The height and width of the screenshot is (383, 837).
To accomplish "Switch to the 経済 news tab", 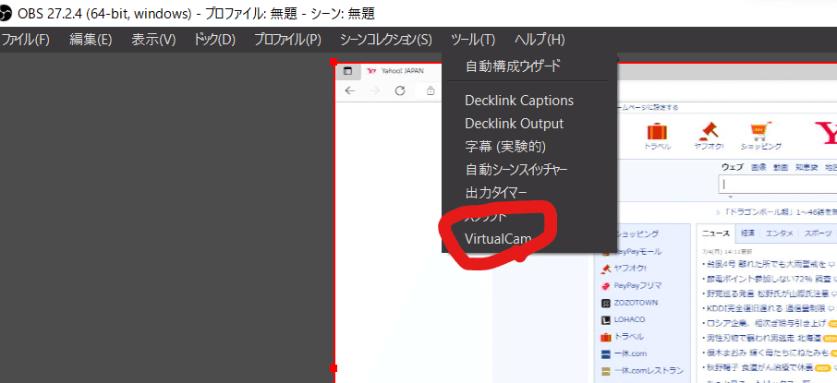I will point(748,233).
